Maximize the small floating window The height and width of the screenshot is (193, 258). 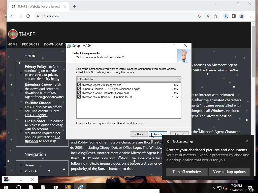tap(21, 179)
